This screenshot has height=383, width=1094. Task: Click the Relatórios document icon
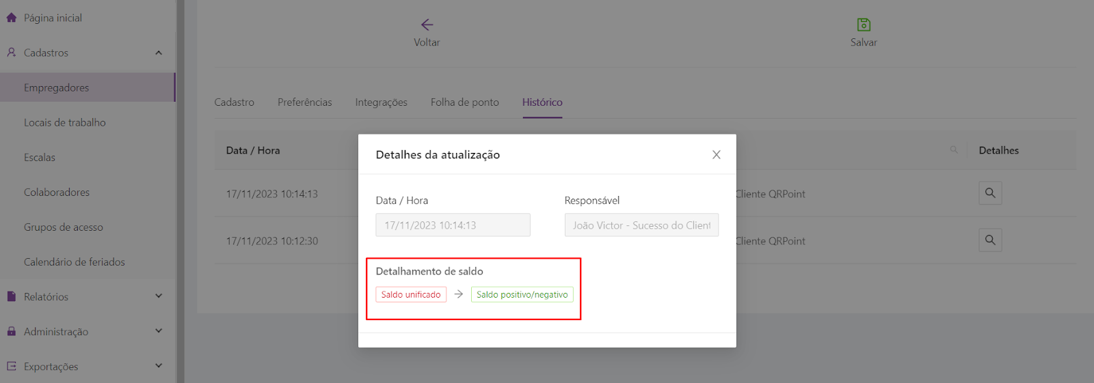(x=11, y=296)
